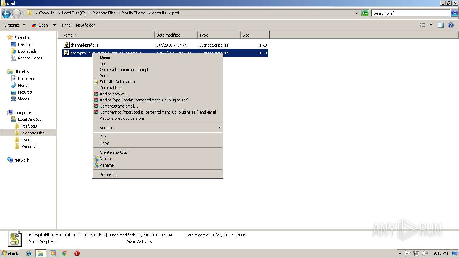The height and width of the screenshot is (258, 459).
Task: Open recent pages dropdown arrow
Action: (23, 14)
